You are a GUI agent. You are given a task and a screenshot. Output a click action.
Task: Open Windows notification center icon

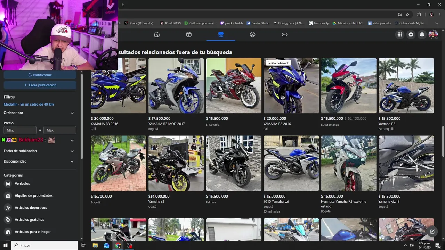tap(438, 245)
